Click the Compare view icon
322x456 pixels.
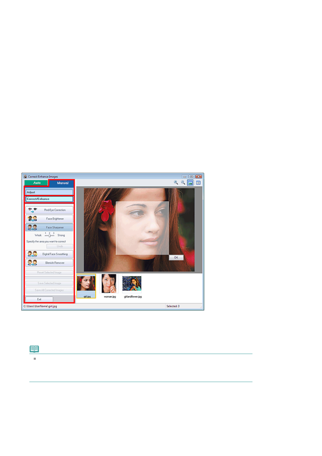[198, 183]
